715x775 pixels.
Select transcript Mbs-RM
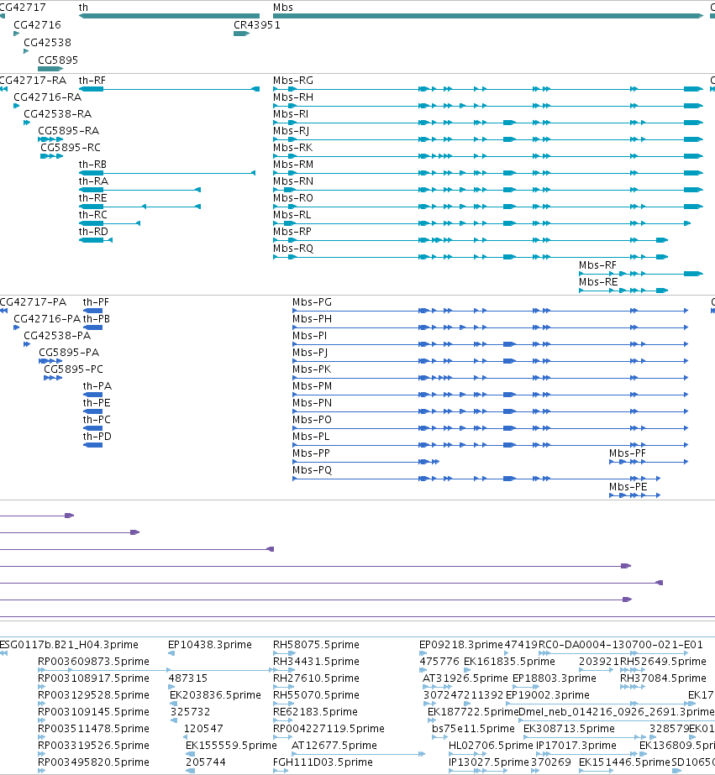click(x=488, y=173)
